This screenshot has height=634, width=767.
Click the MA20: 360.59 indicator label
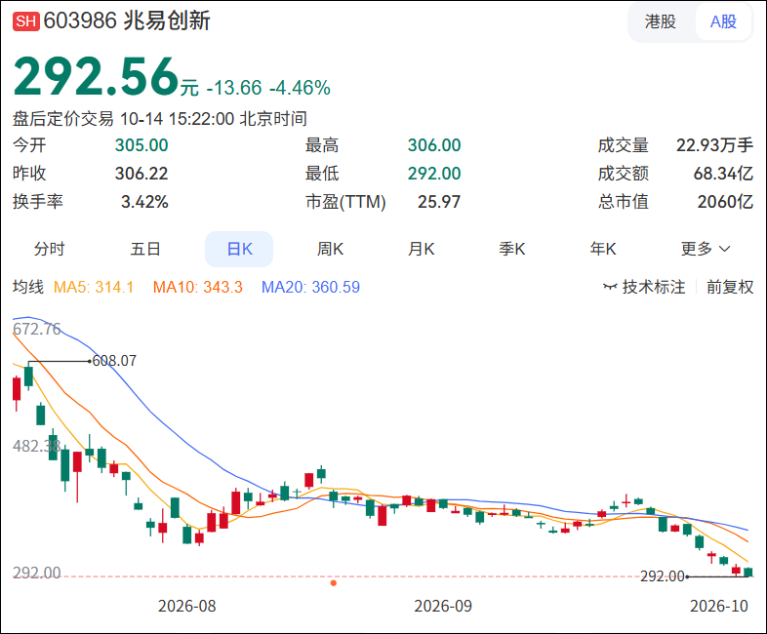tap(310, 287)
